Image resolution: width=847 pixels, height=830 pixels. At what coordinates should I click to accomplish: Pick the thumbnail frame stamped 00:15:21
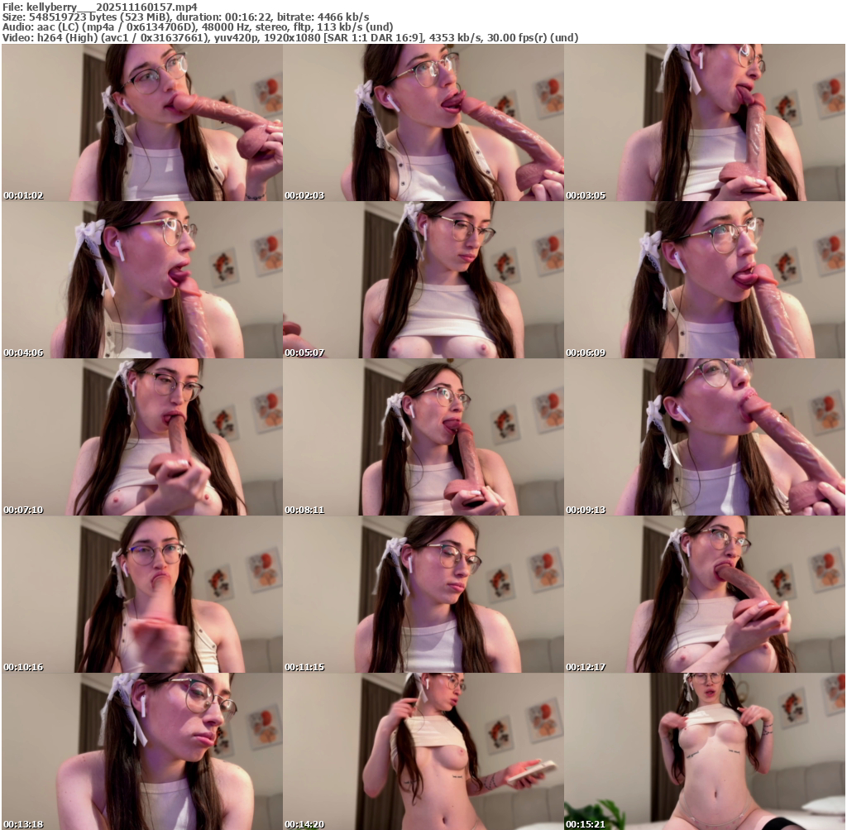pyautogui.click(x=705, y=751)
